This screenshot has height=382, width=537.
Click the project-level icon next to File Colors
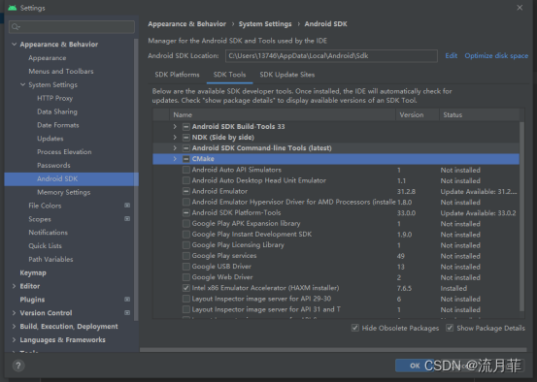tap(127, 206)
